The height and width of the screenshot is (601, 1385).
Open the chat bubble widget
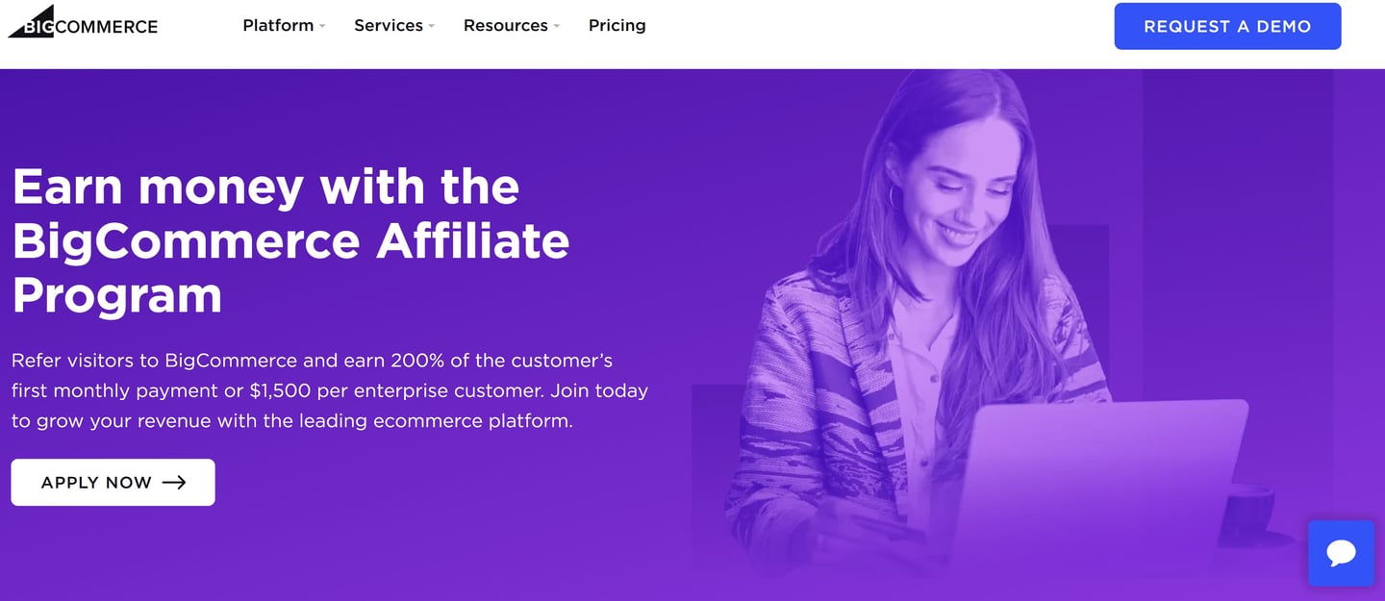click(1341, 553)
